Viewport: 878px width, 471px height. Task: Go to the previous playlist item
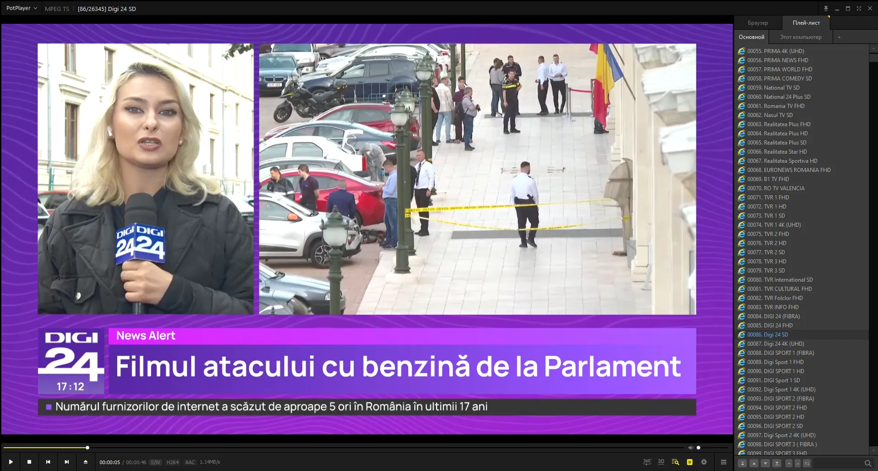[48, 462]
